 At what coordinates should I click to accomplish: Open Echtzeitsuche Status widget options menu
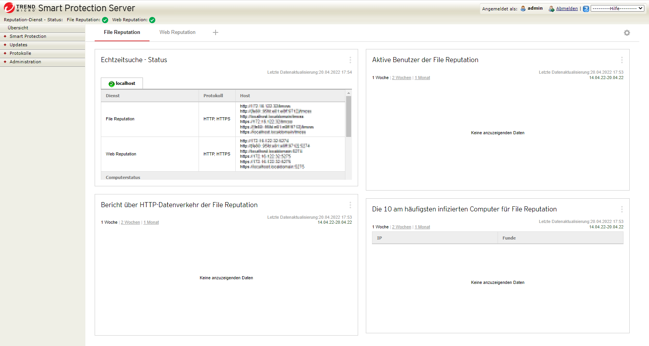[350, 60]
